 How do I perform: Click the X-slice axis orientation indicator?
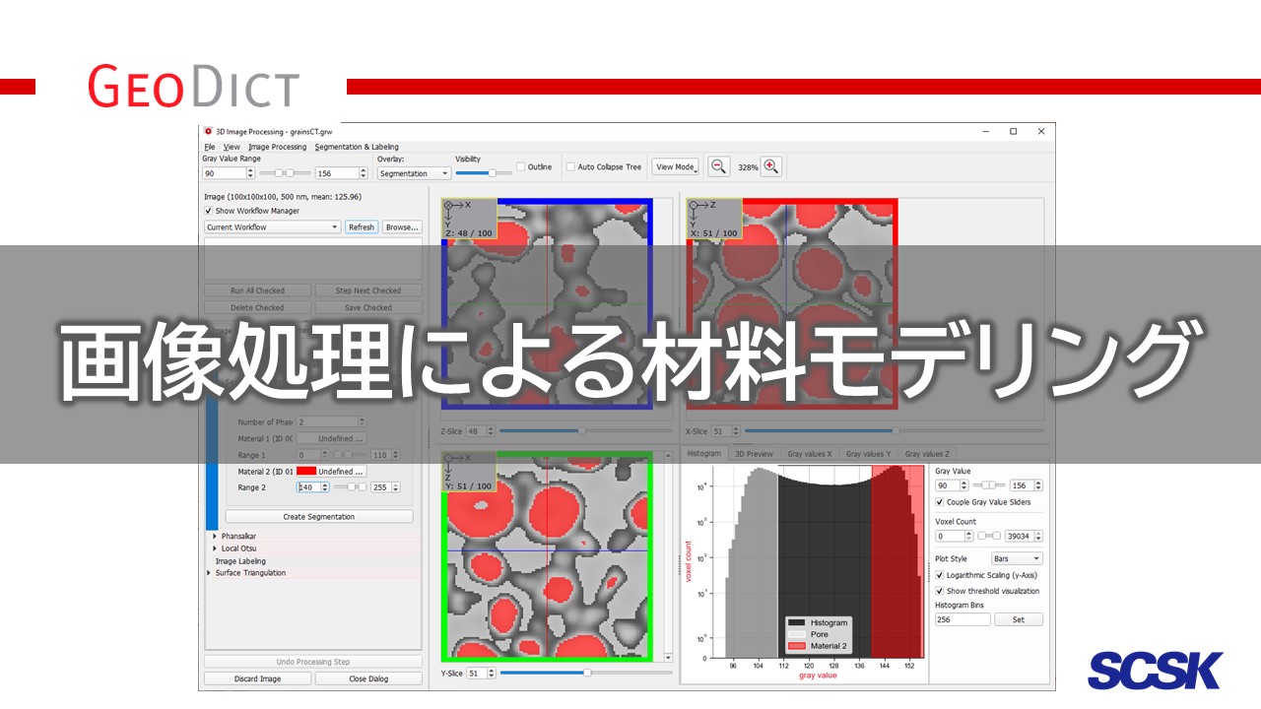click(x=714, y=220)
